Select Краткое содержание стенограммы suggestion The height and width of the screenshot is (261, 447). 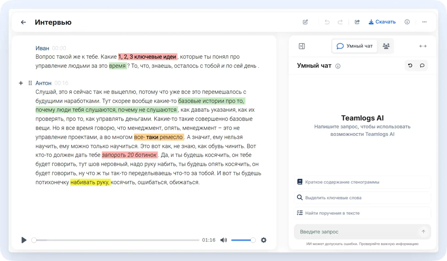pyautogui.click(x=362, y=182)
